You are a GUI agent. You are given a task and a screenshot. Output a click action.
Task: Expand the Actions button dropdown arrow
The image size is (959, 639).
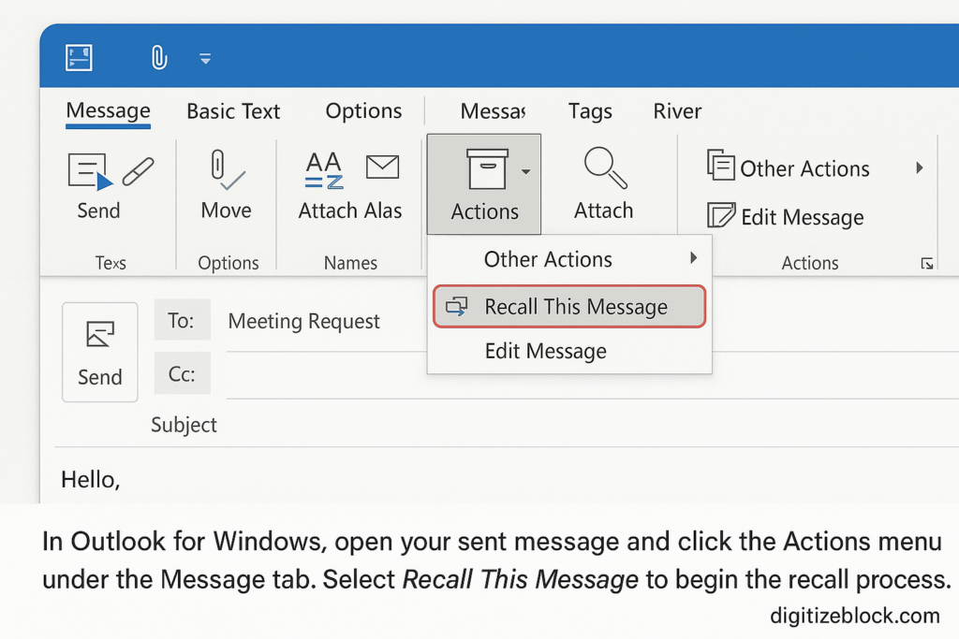click(526, 171)
